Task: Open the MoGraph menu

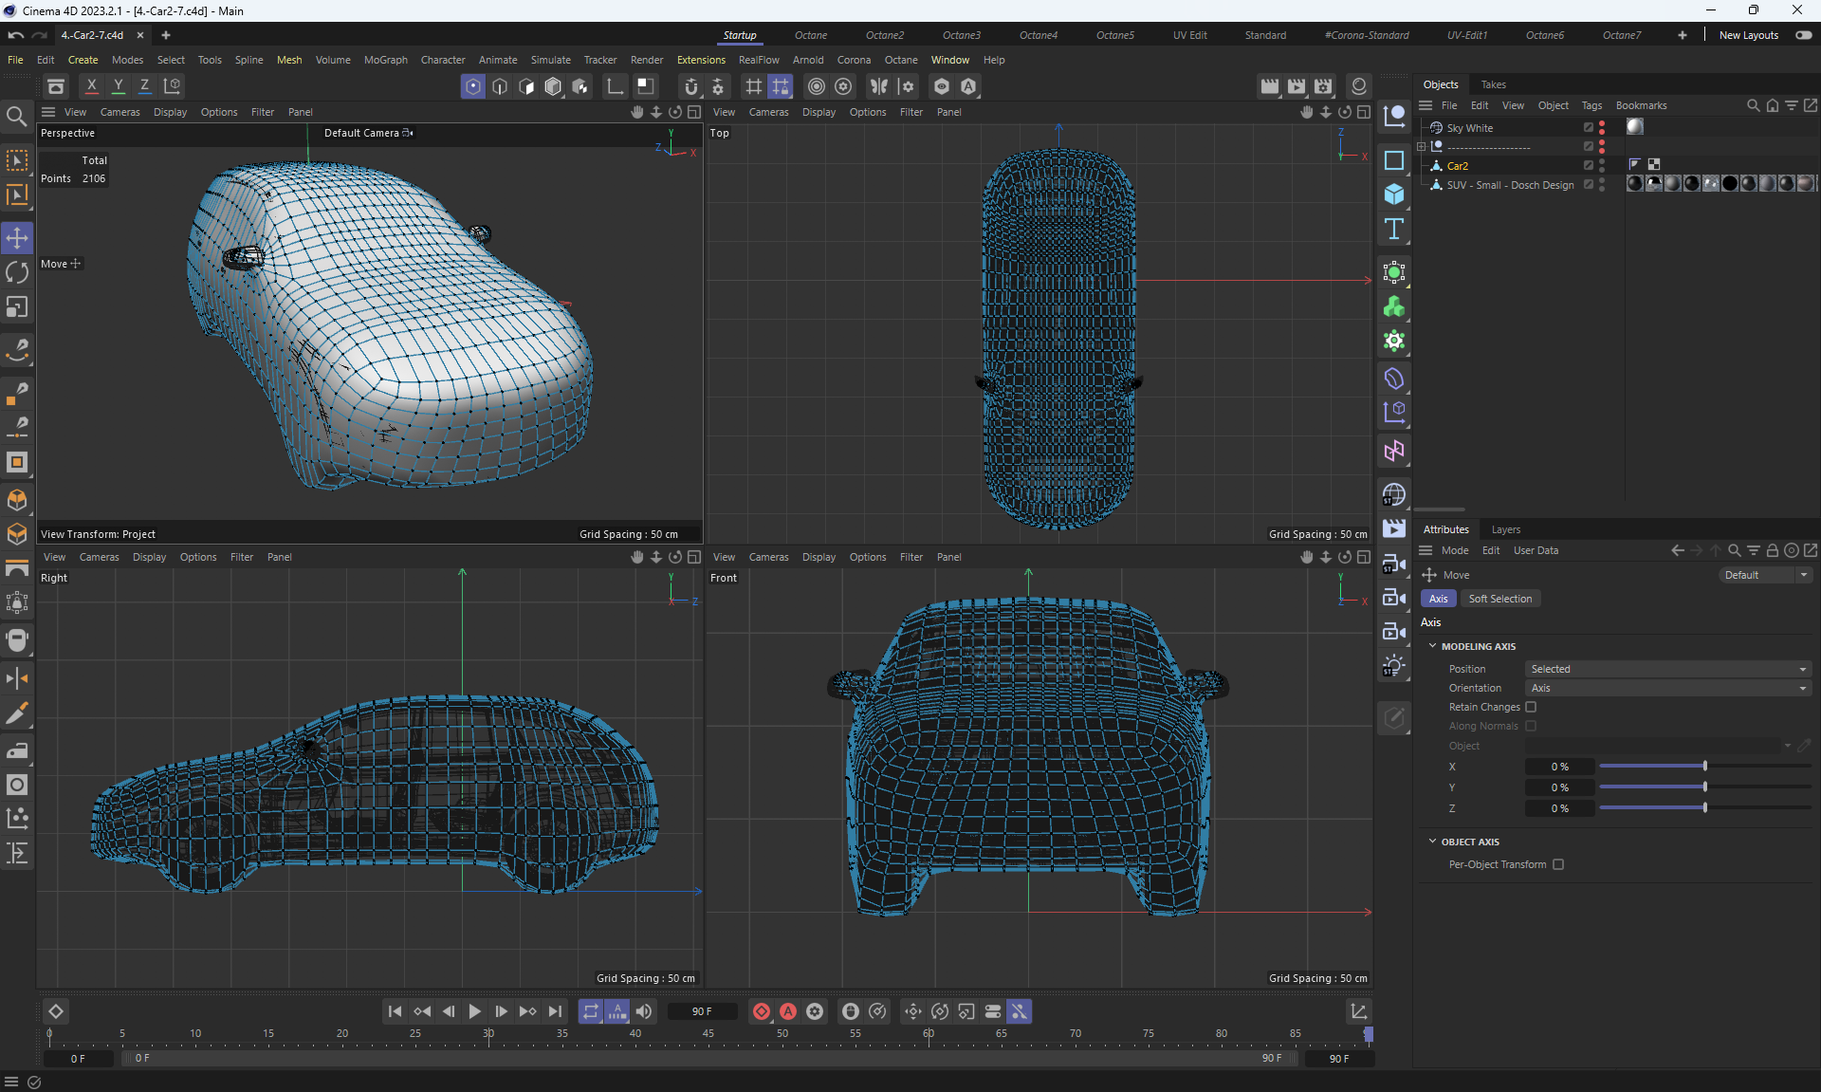Action: (385, 60)
